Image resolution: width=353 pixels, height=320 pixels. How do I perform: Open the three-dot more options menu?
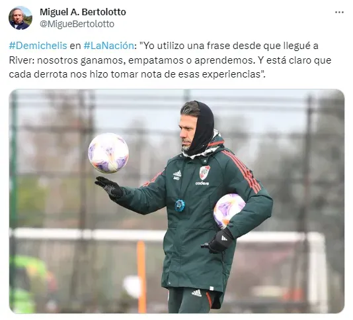click(339, 12)
